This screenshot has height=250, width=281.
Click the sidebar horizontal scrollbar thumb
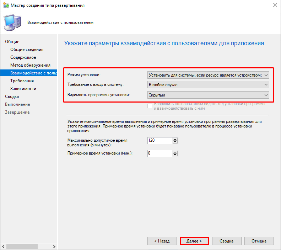tap(22, 246)
